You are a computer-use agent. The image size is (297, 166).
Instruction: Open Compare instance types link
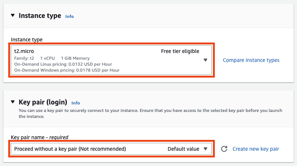coord(251,60)
